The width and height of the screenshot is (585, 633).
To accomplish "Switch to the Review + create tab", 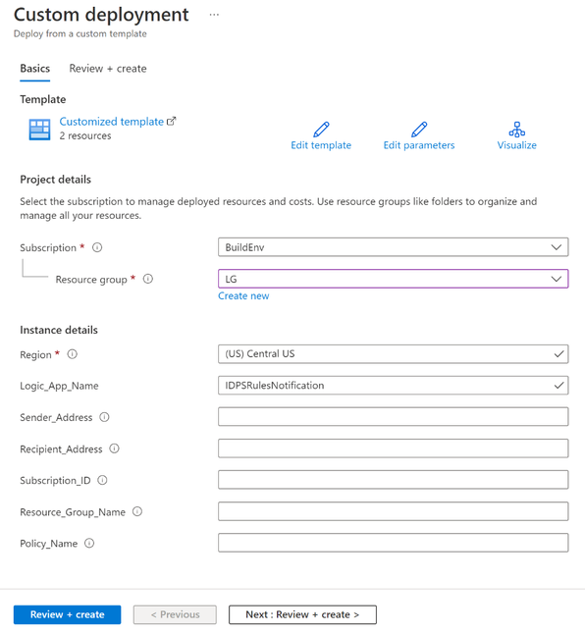I will (108, 69).
